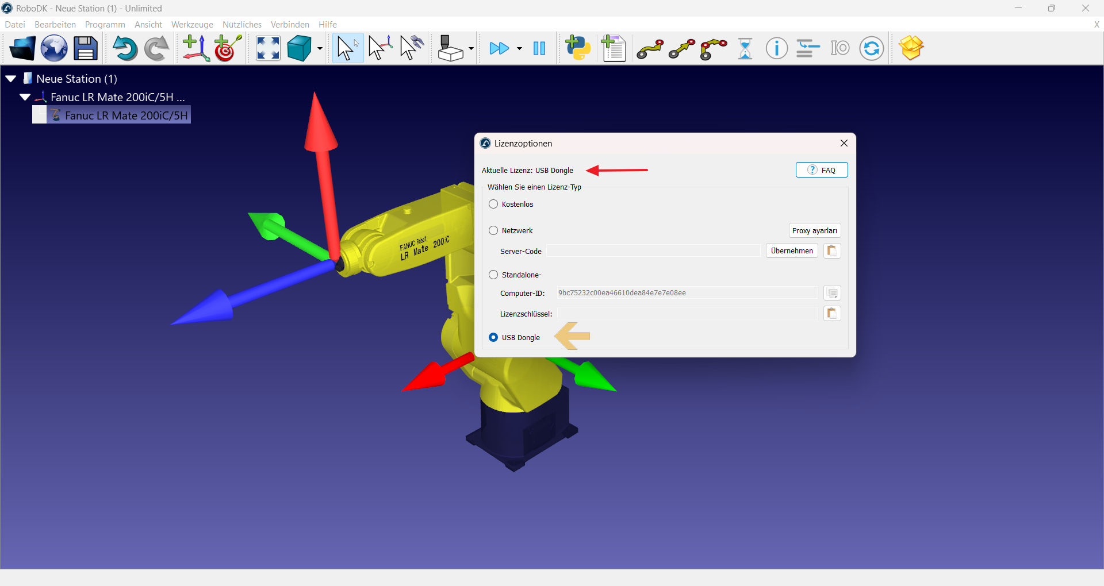Undo the last action
Screen dimensions: 1104x586
[125, 48]
